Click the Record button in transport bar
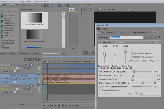164x109 pixels. (44, 105)
